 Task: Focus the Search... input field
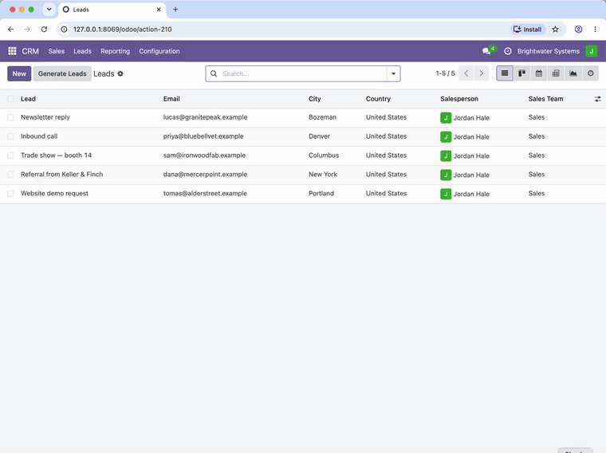[x=303, y=73]
